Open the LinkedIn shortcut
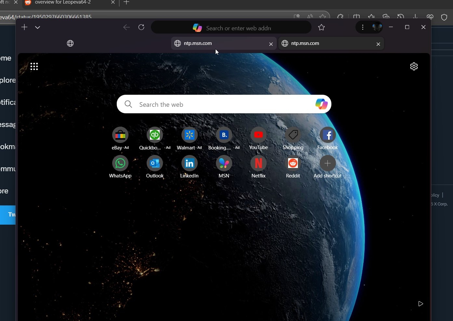 [x=189, y=163]
